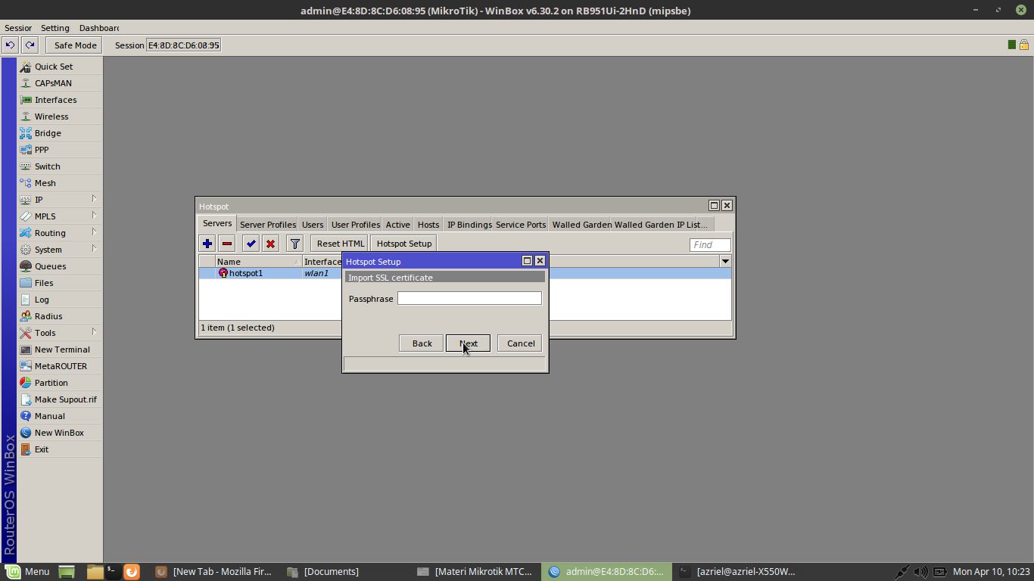Click the redo arrow in WinBox toolbar
The height and width of the screenshot is (581, 1034).
point(30,45)
